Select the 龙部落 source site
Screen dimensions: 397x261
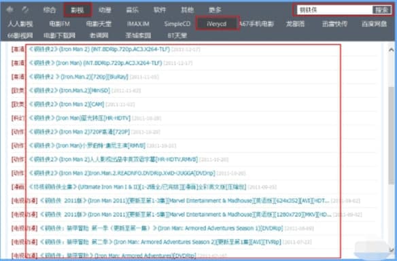pos(295,24)
